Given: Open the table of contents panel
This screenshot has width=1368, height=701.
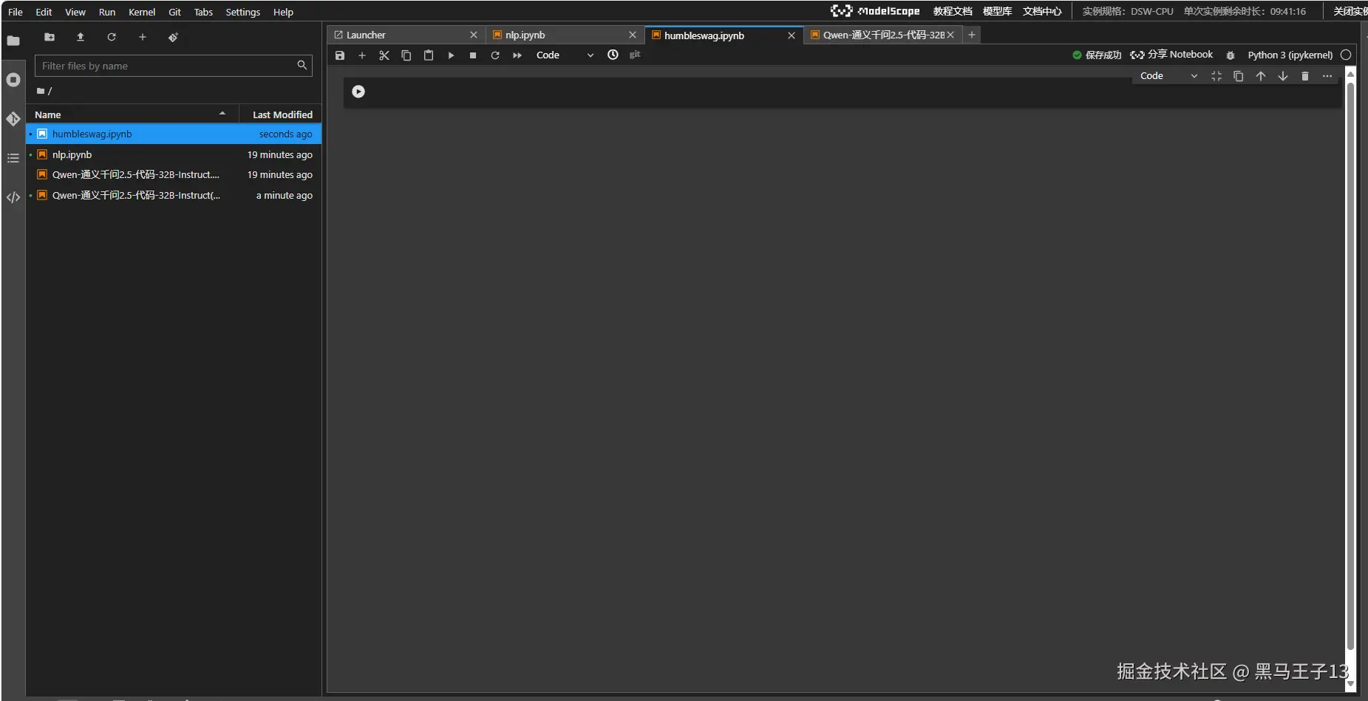Looking at the screenshot, I should [13, 158].
